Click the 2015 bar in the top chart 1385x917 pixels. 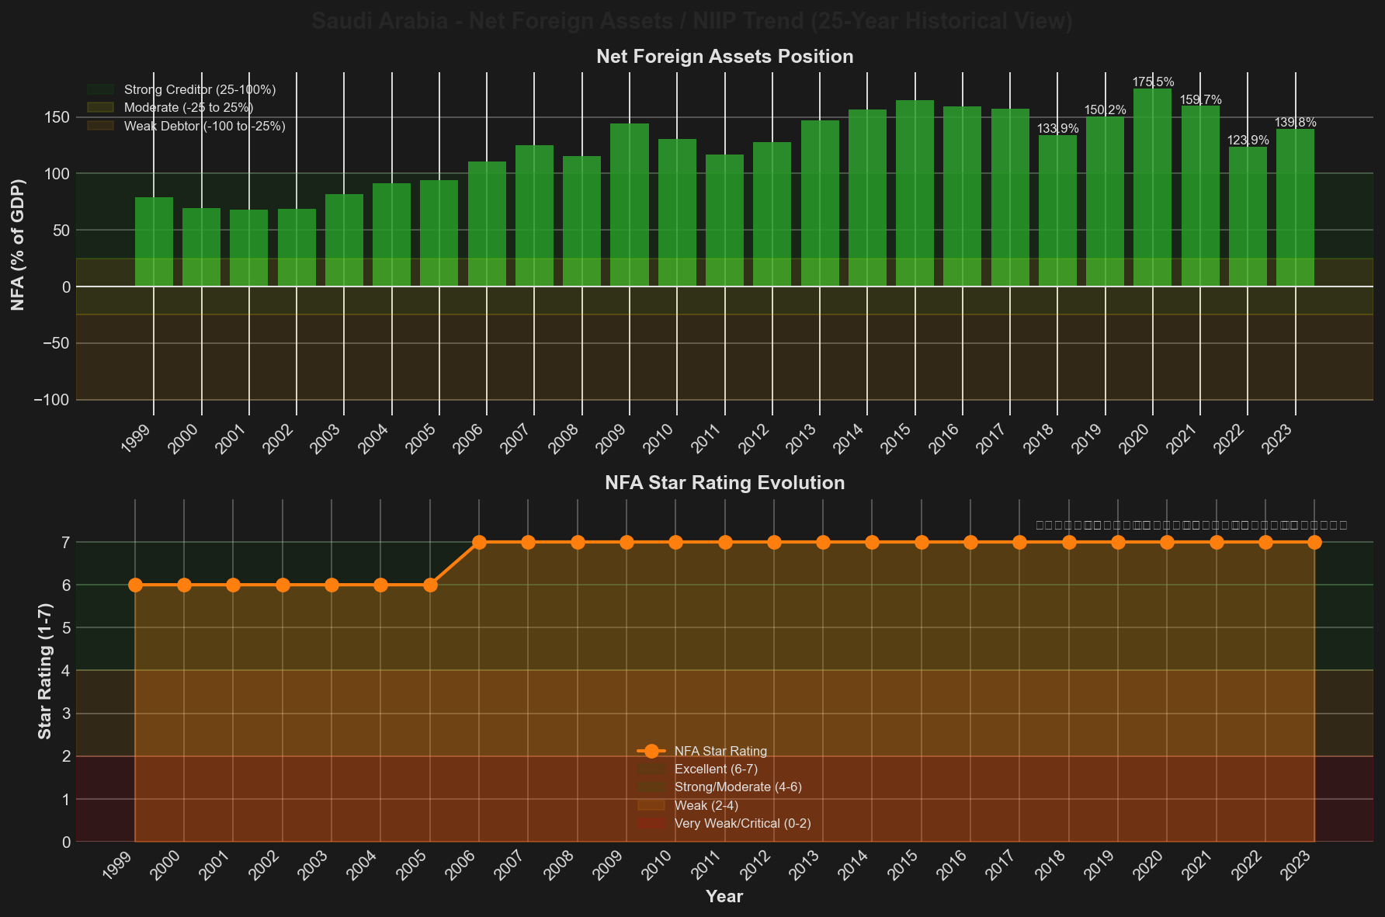[x=915, y=193]
